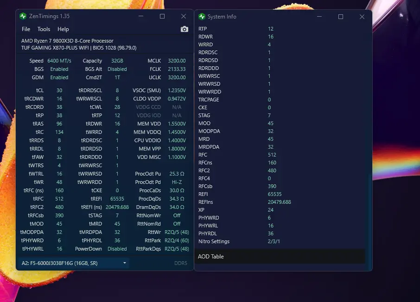Select the processor name AMD Ryzen 7 9800X3D
This screenshot has width=420, height=302.
click(x=67, y=41)
